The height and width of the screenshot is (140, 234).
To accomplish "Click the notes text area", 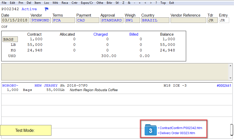I will click(115, 72).
